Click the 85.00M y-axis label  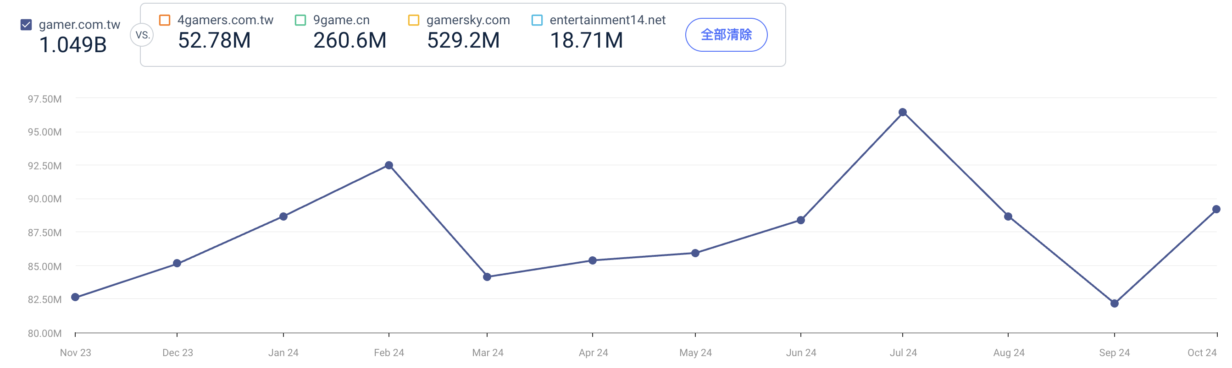click(x=44, y=266)
